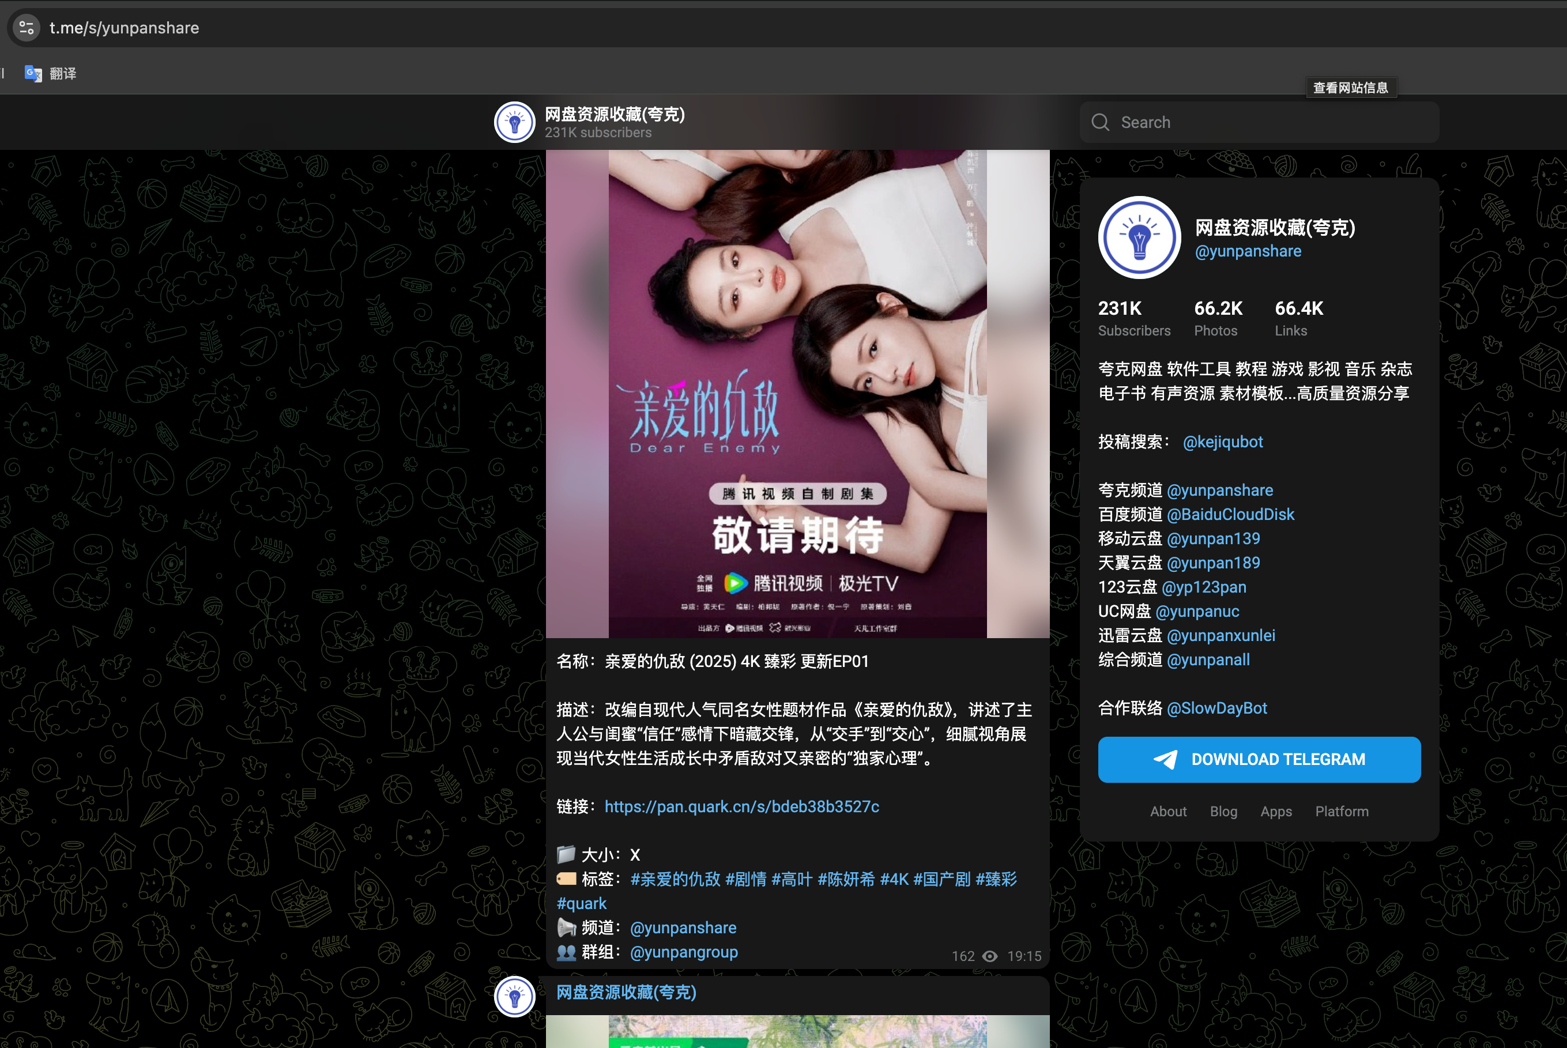This screenshot has height=1048, width=1567.
Task: Open the 亲爱的仇敌 poster image
Action: click(797, 394)
